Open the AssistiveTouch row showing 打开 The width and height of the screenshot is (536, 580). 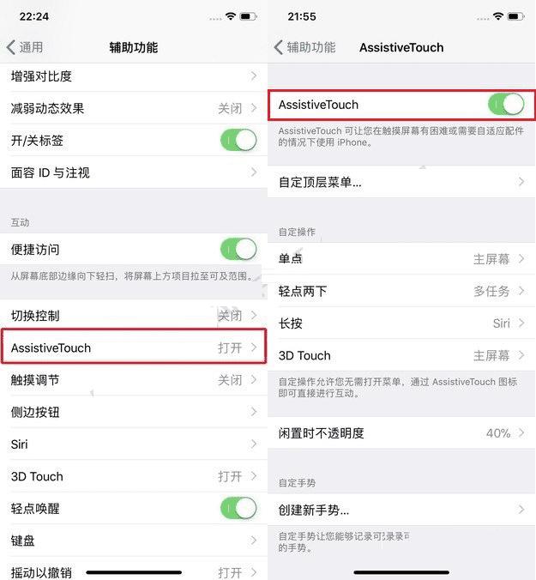pos(134,347)
